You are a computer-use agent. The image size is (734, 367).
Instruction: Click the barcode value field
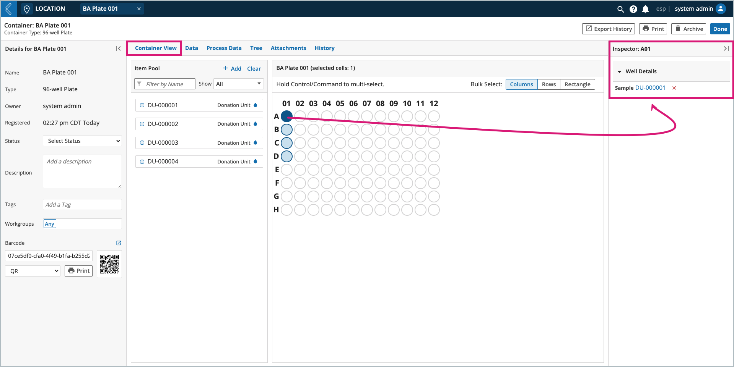coord(49,256)
